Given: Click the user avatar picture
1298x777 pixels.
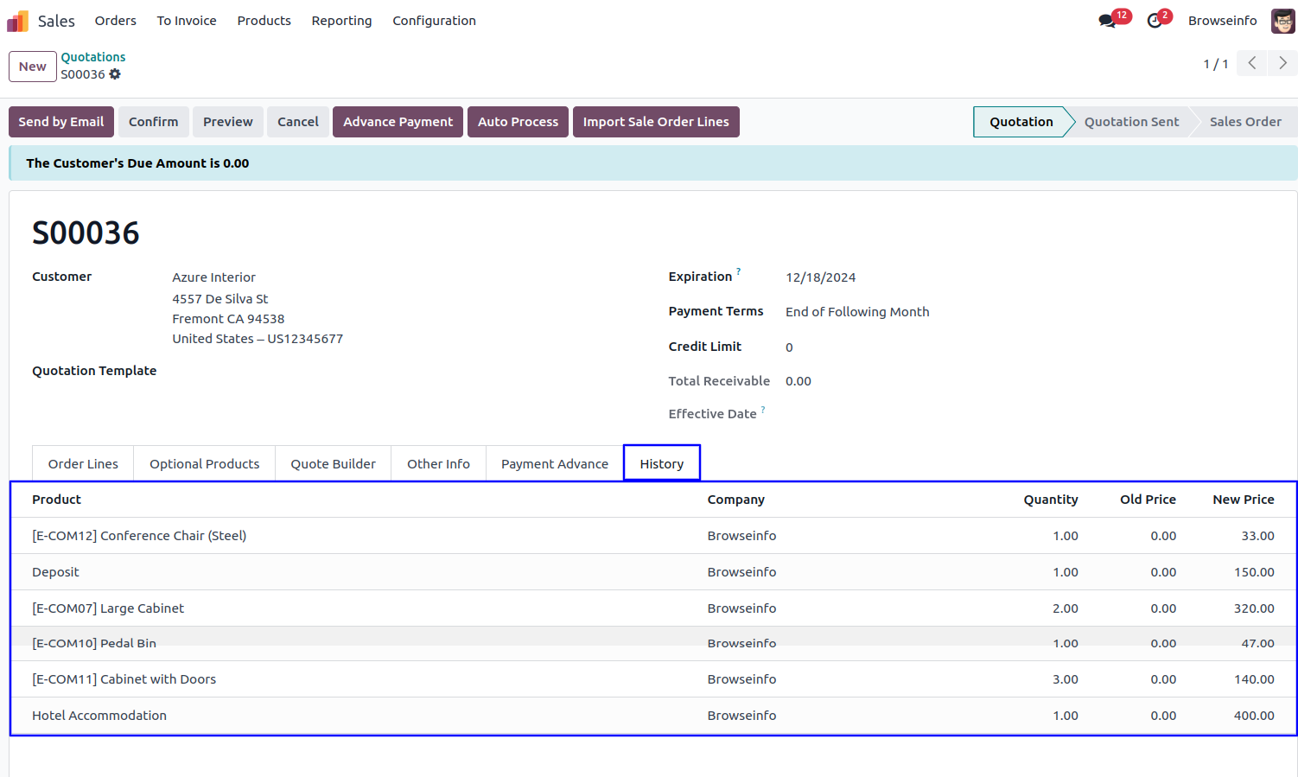Looking at the screenshot, I should [1282, 21].
